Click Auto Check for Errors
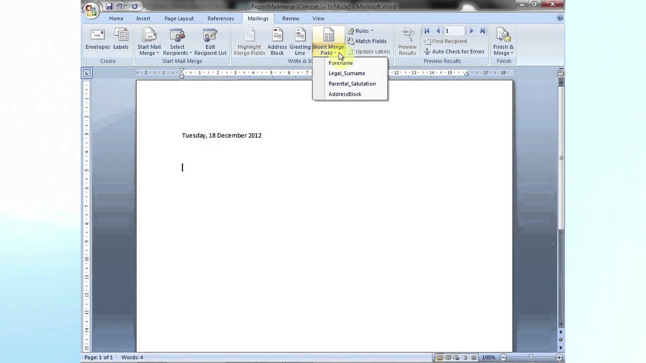 [454, 51]
